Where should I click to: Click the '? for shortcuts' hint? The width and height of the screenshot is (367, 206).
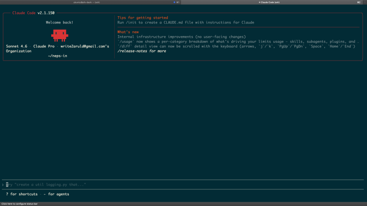click(x=22, y=194)
